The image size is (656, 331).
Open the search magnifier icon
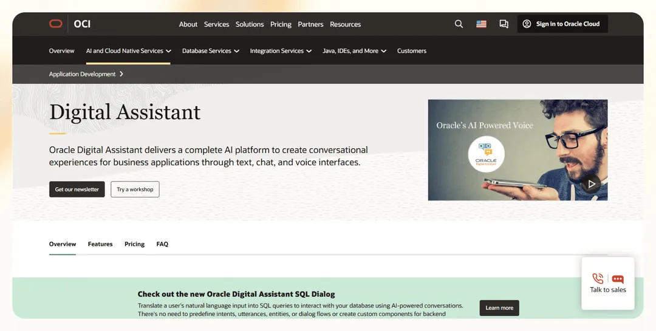(x=459, y=24)
